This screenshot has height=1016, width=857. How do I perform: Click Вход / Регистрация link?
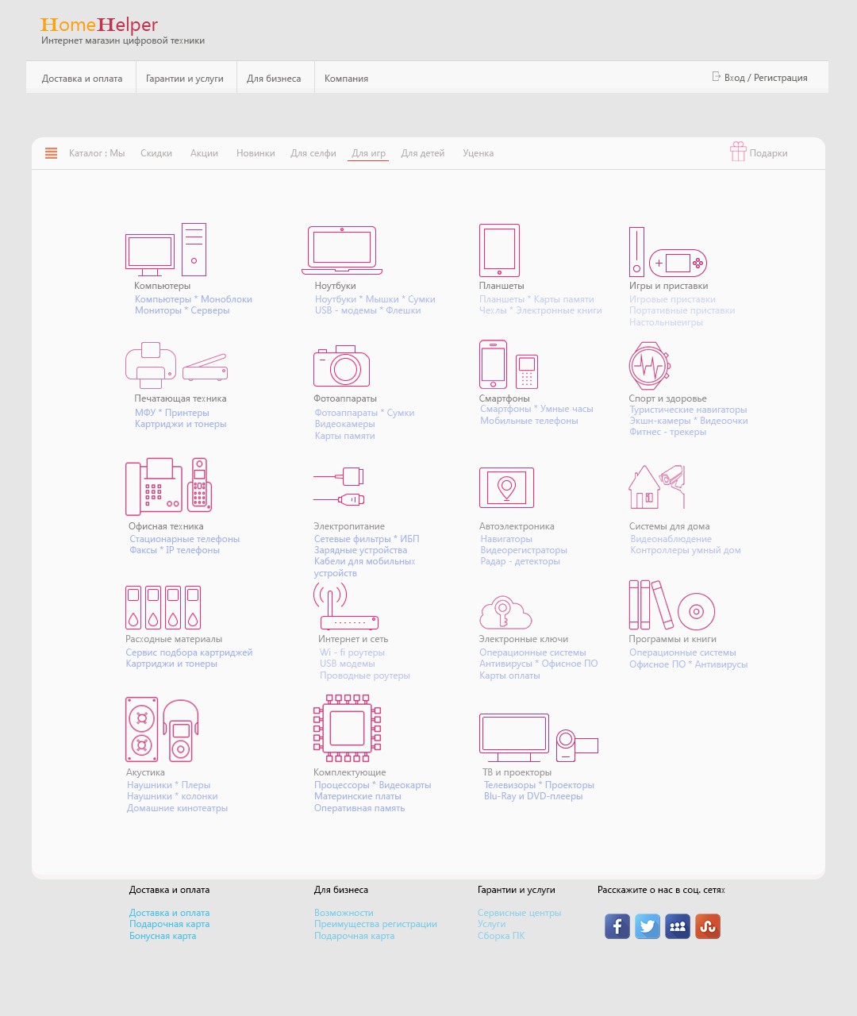(766, 78)
